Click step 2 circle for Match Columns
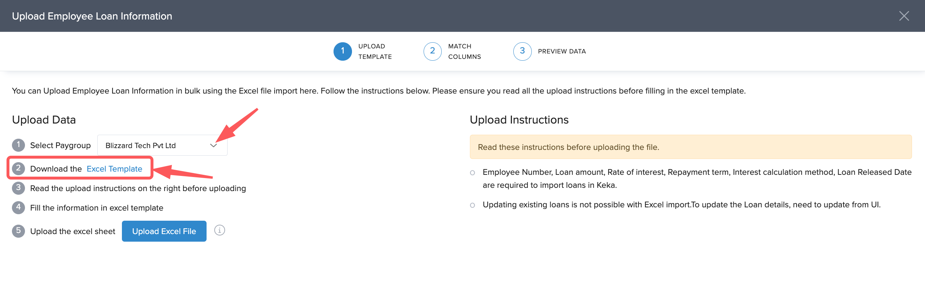 (x=432, y=51)
